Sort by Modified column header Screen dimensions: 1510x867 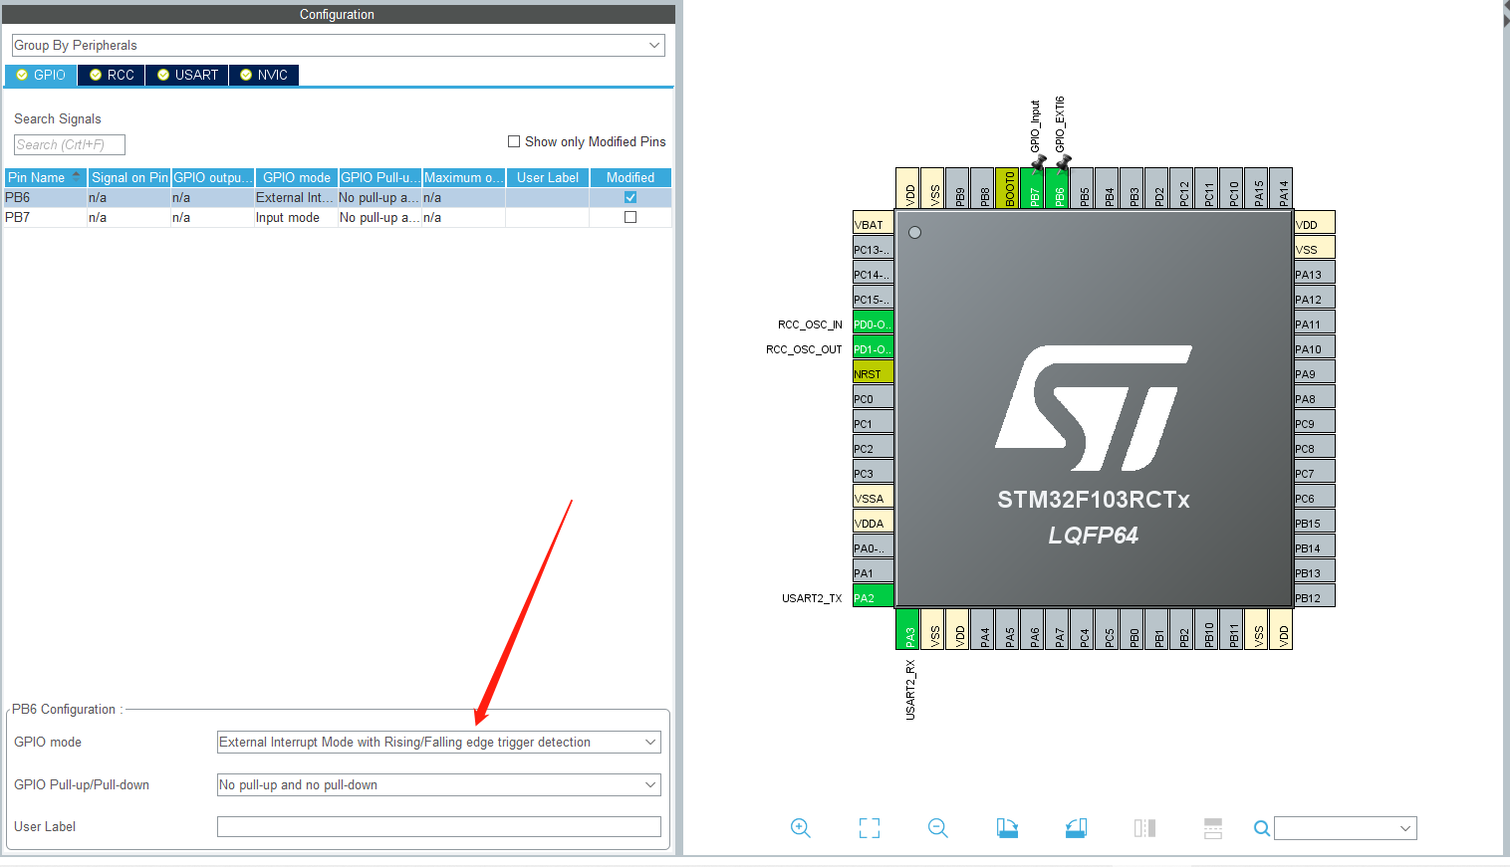pos(630,177)
